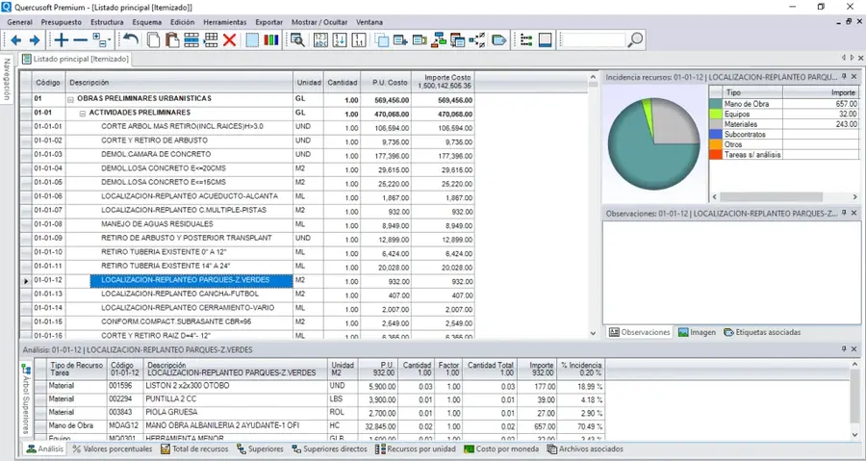Click the Mano de Obra teal swatch
This screenshot has width=866, height=461.
[x=716, y=104]
